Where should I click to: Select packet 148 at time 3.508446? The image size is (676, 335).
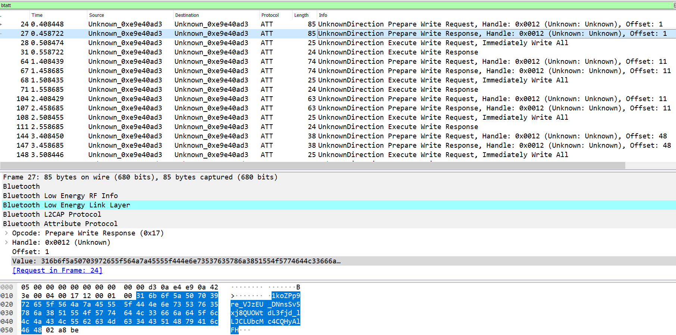click(x=338, y=155)
